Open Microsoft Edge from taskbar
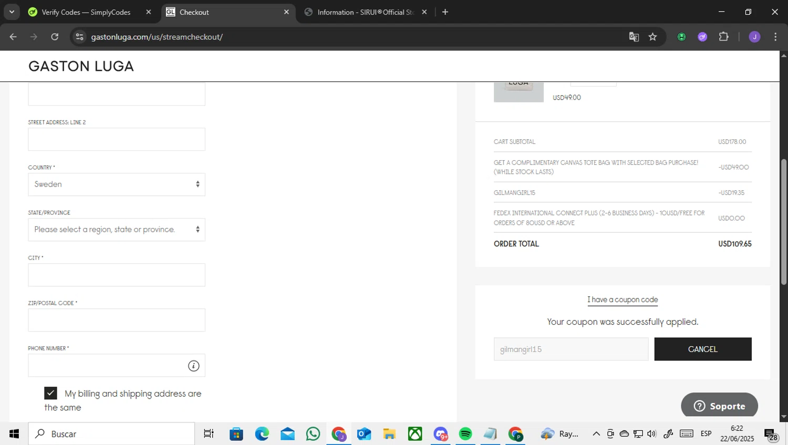The height and width of the screenshot is (445, 788). pyautogui.click(x=262, y=433)
